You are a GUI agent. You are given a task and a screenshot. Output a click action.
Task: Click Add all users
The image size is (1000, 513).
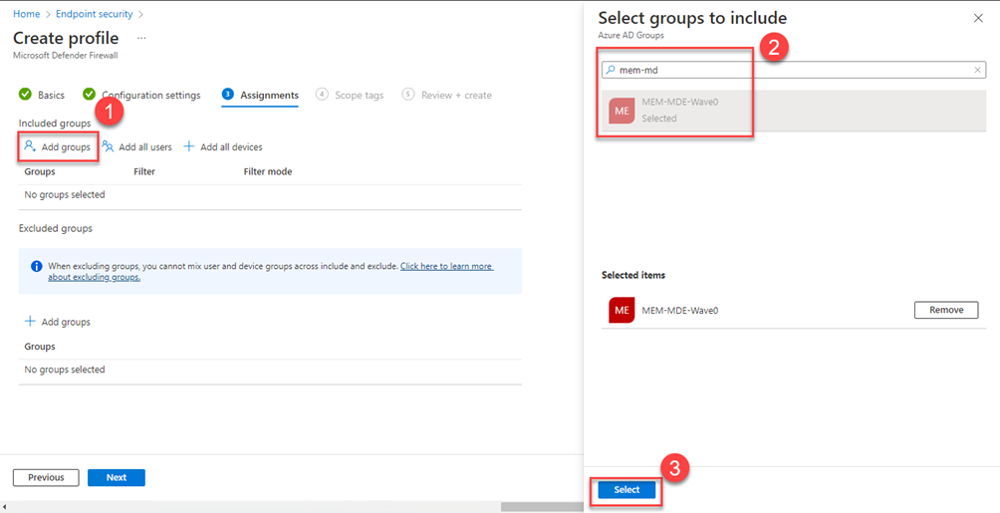tap(137, 146)
